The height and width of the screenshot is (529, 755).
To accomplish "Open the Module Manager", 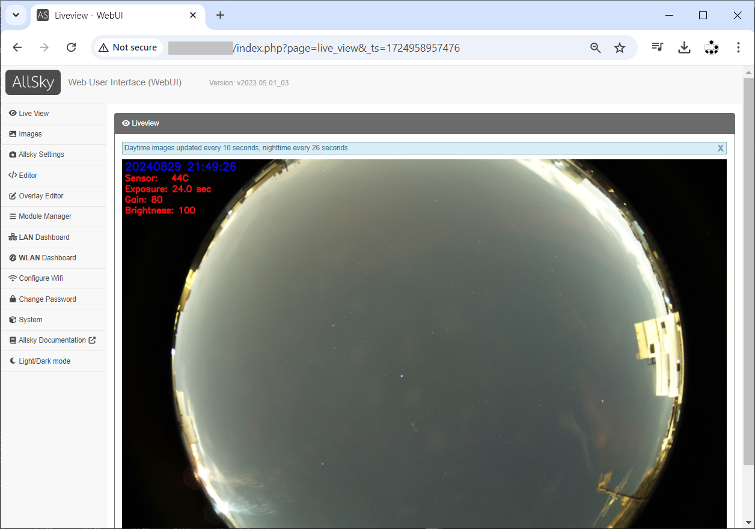I will [x=53, y=216].
